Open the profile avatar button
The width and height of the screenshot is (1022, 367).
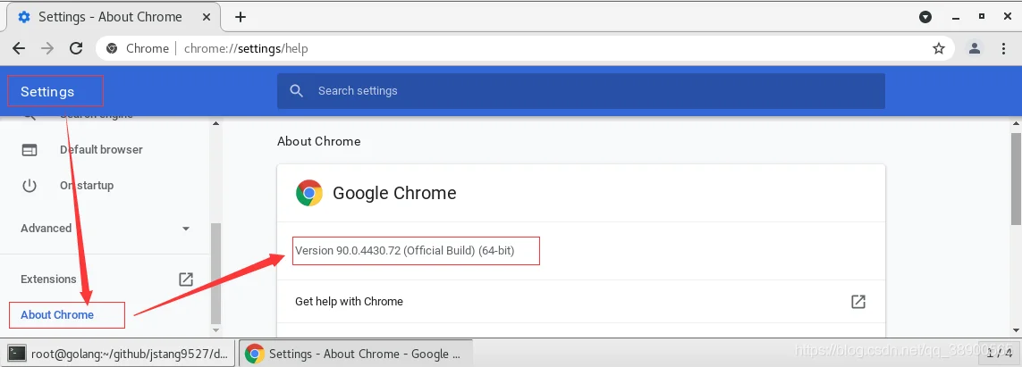(975, 48)
